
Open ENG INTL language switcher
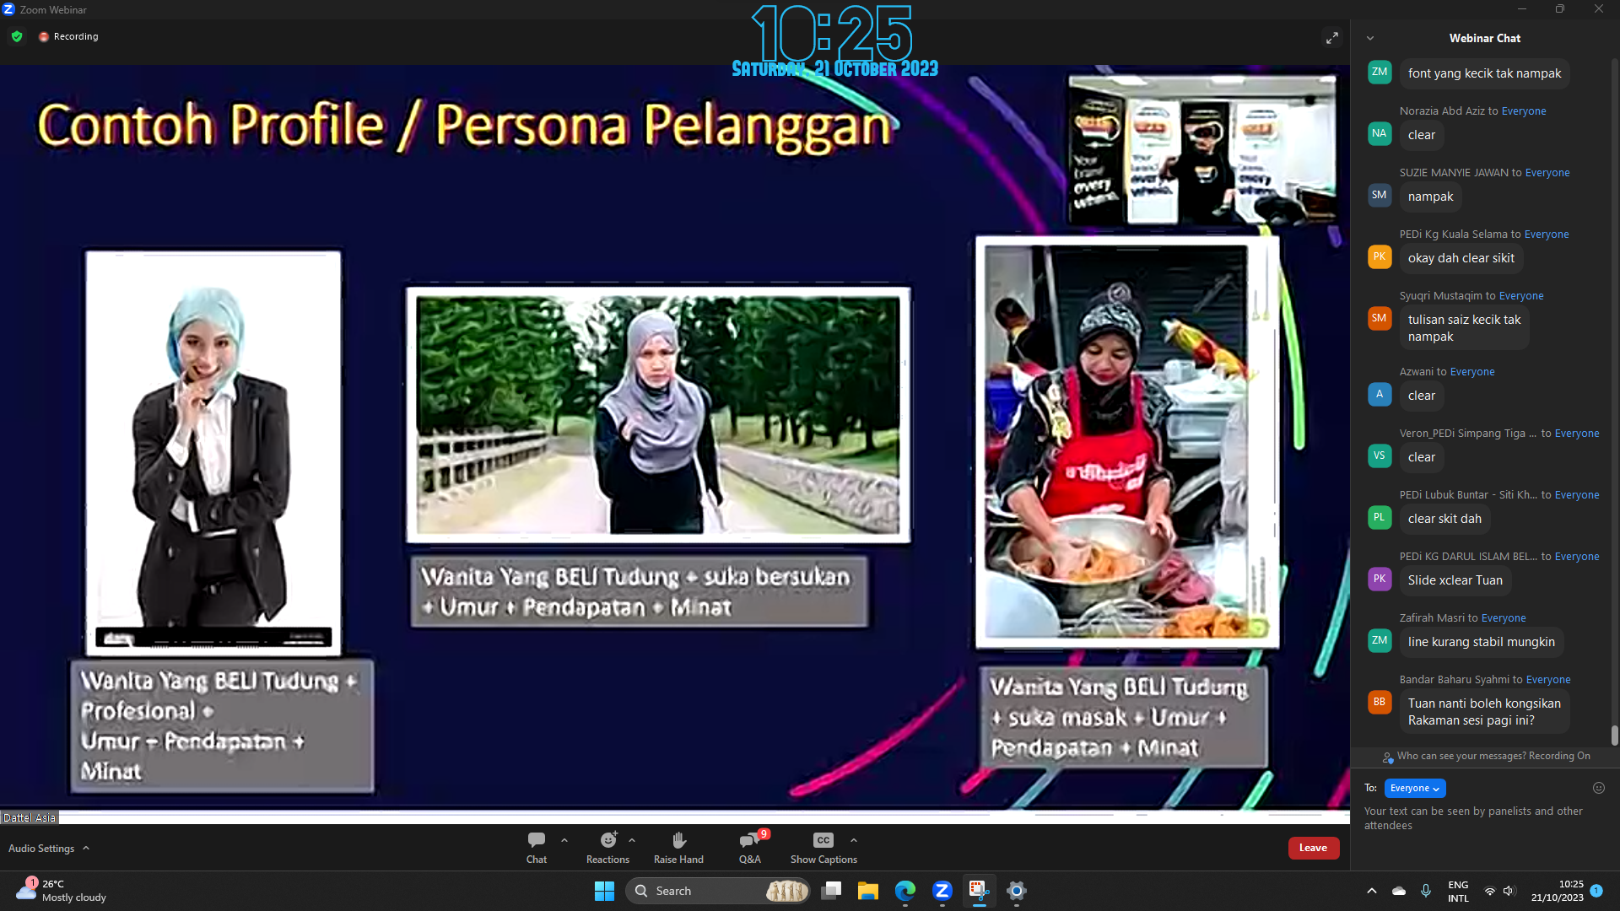pos(1458,892)
